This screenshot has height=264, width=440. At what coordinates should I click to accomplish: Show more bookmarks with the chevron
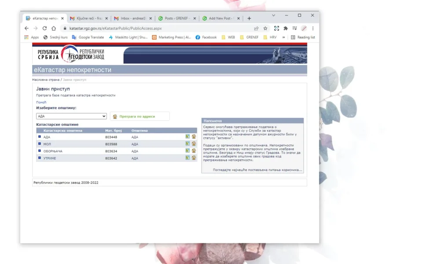(284, 37)
